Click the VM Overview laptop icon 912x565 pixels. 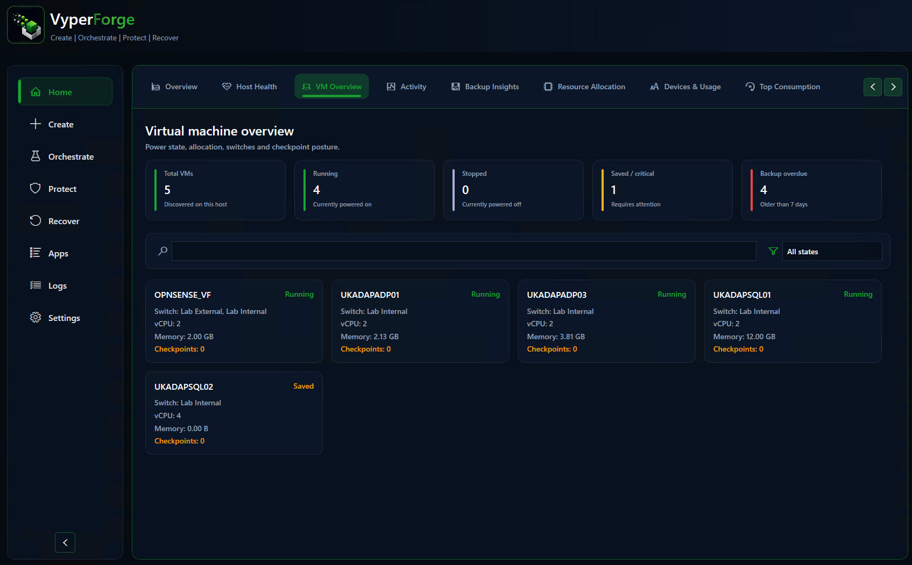(x=306, y=87)
